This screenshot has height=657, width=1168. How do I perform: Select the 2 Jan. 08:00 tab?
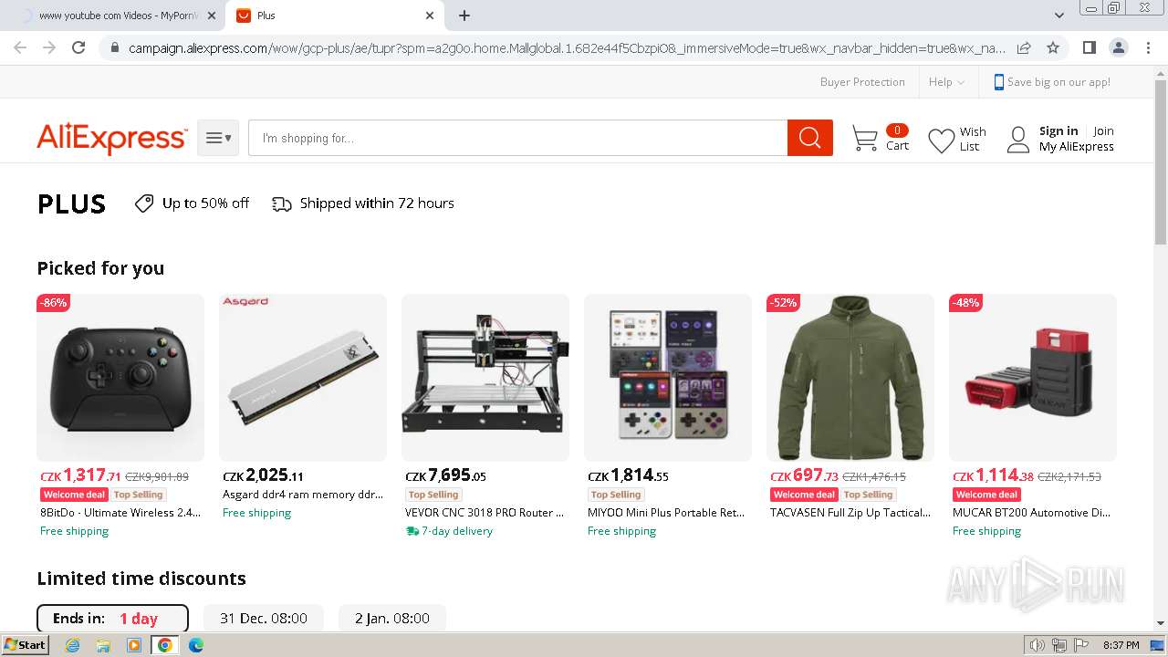[x=392, y=619]
